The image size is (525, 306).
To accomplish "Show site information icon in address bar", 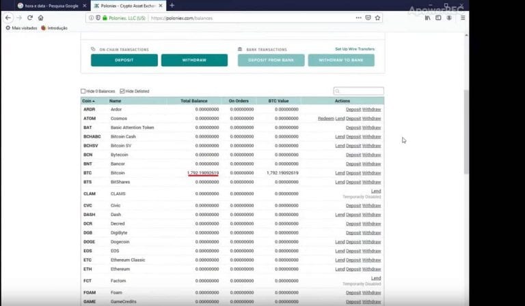I will point(91,18).
